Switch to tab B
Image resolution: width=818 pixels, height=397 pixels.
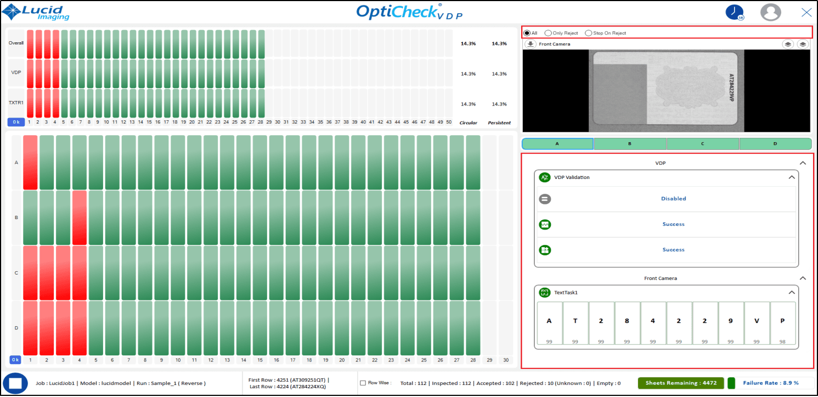point(630,144)
